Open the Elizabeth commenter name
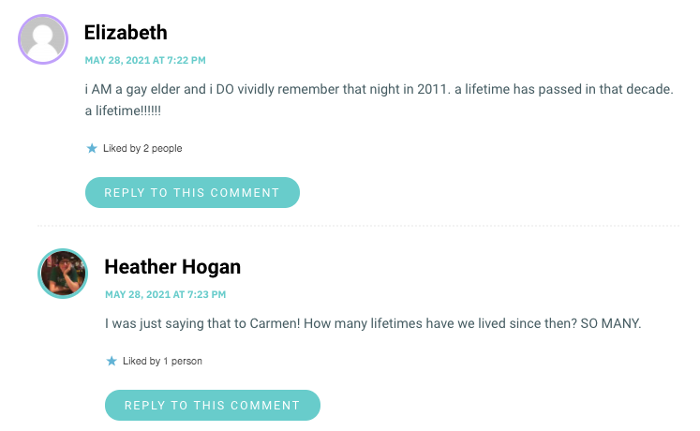 (126, 33)
